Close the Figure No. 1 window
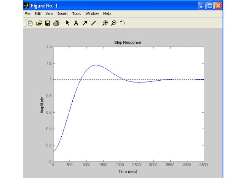The width and height of the screenshot is (246, 186). 218,6
